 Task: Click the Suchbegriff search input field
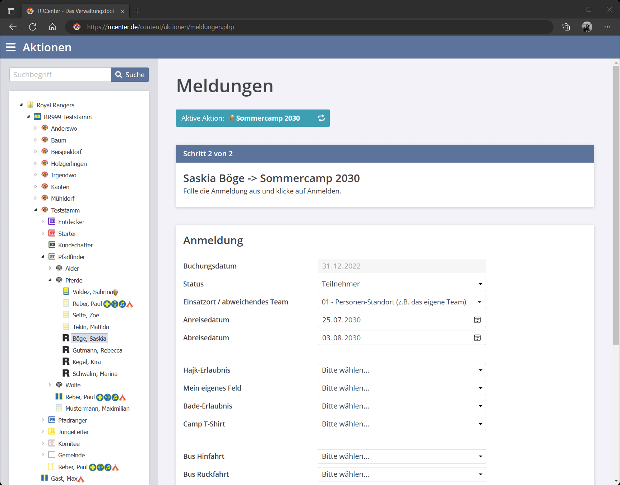[60, 75]
